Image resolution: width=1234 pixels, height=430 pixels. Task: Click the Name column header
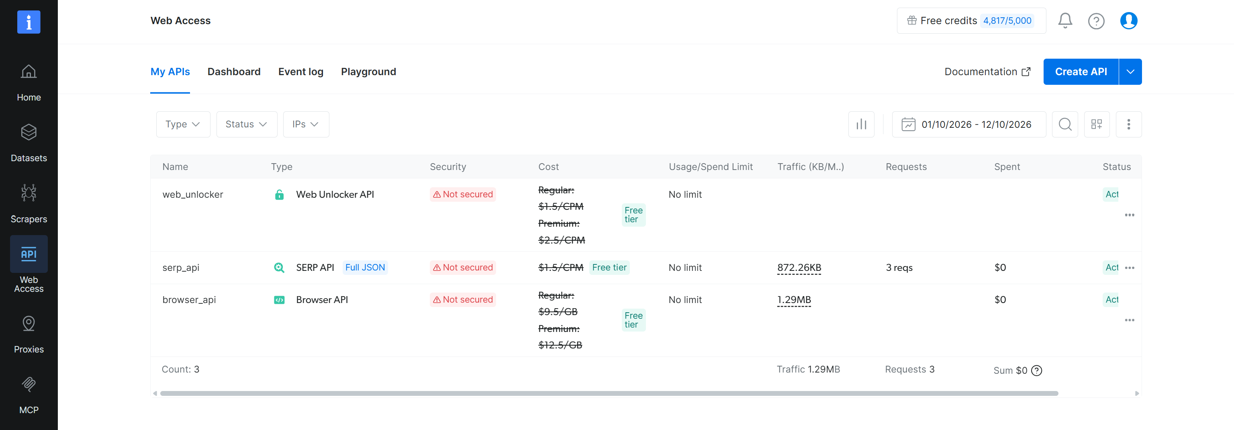click(175, 167)
